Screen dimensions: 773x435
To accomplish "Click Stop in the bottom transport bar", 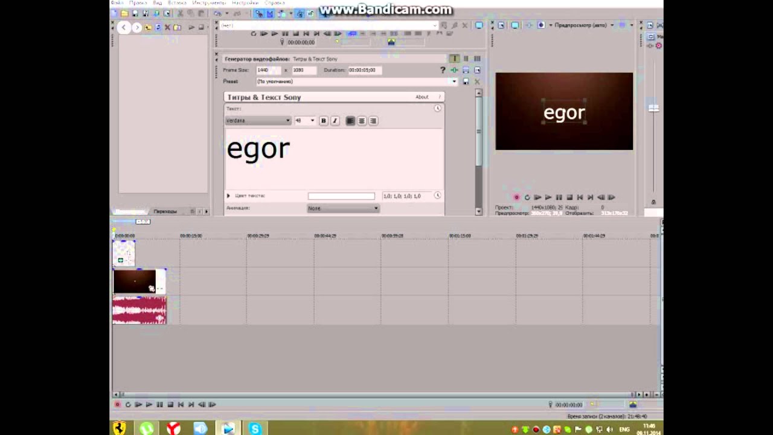I will [170, 405].
